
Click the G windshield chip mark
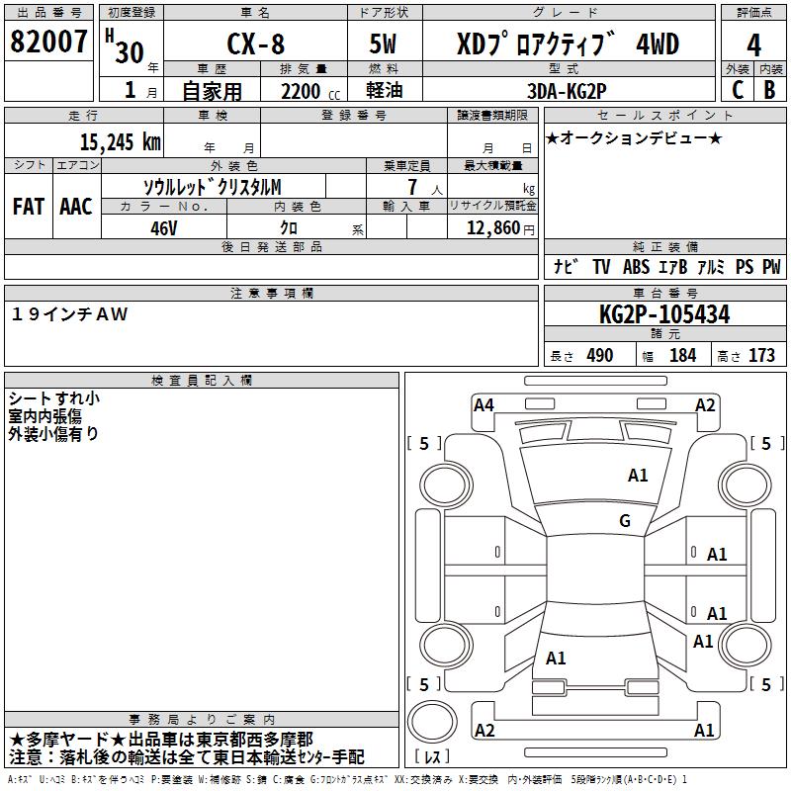tap(625, 520)
